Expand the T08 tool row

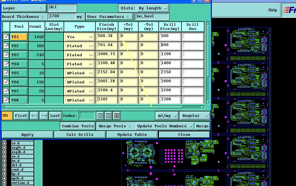(x=6, y=100)
